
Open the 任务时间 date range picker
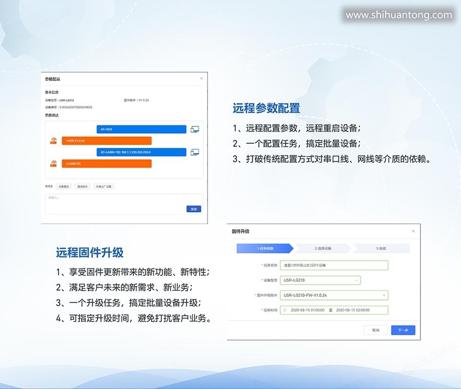[x=334, y=310]
